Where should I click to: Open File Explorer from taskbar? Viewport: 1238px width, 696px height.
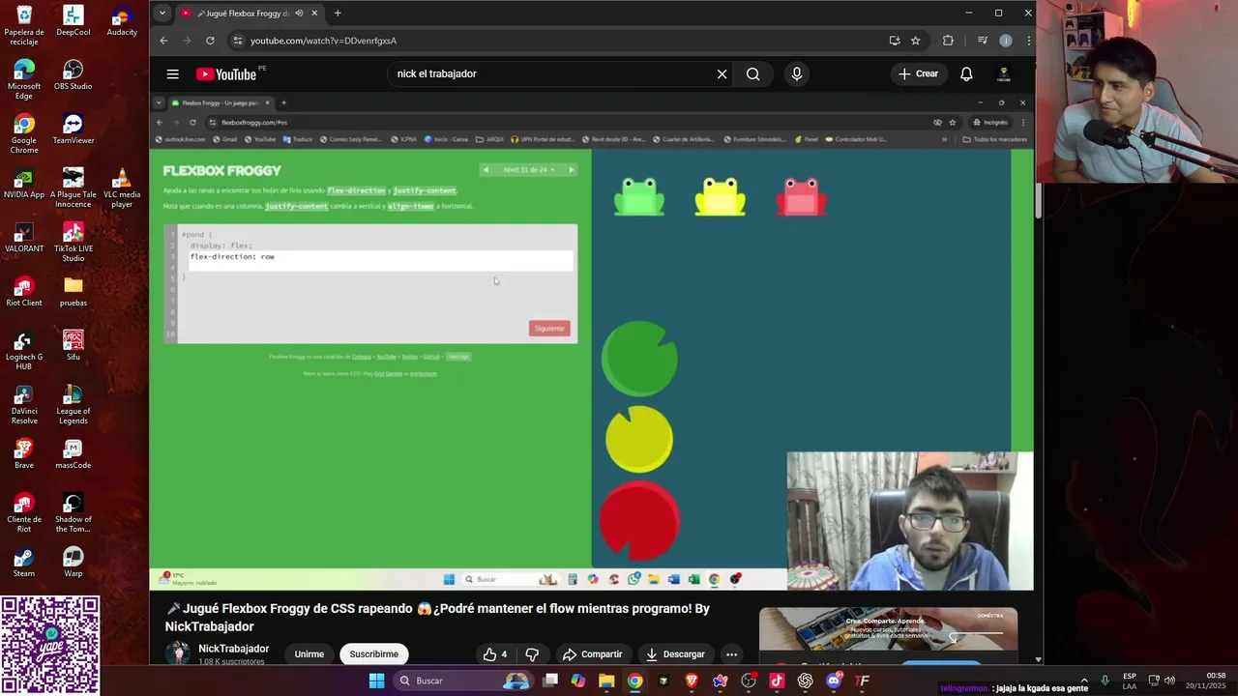click(x=606, y=681)
